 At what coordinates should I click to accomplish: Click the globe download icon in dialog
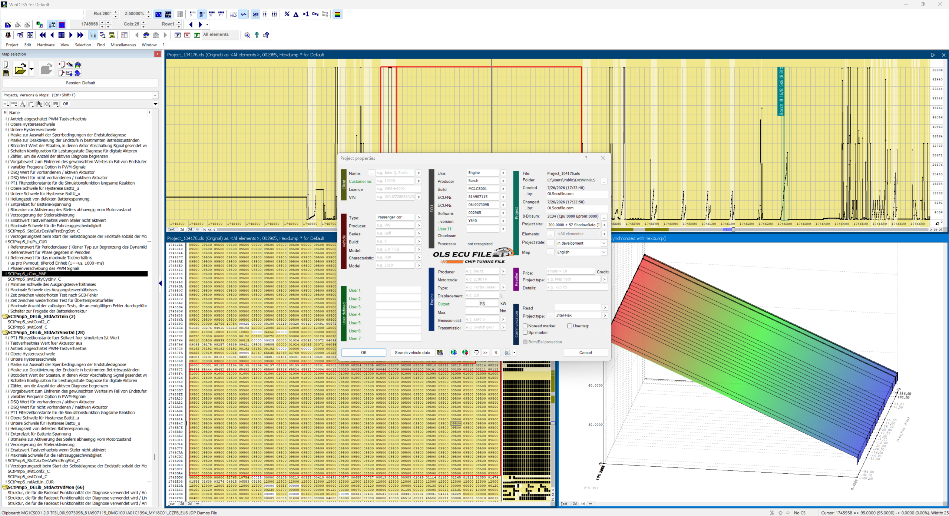[x=453, y=353]
